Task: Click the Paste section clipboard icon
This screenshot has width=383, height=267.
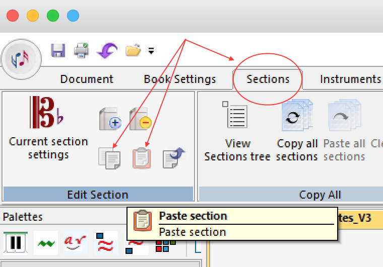Action: coord(142,158)
